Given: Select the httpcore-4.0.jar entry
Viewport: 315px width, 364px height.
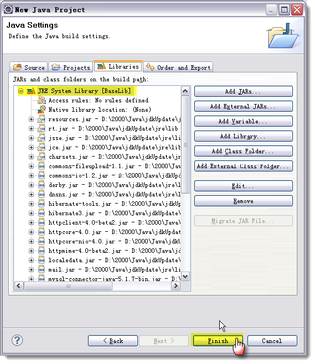Looking at the screenshot, I should 115,232.
